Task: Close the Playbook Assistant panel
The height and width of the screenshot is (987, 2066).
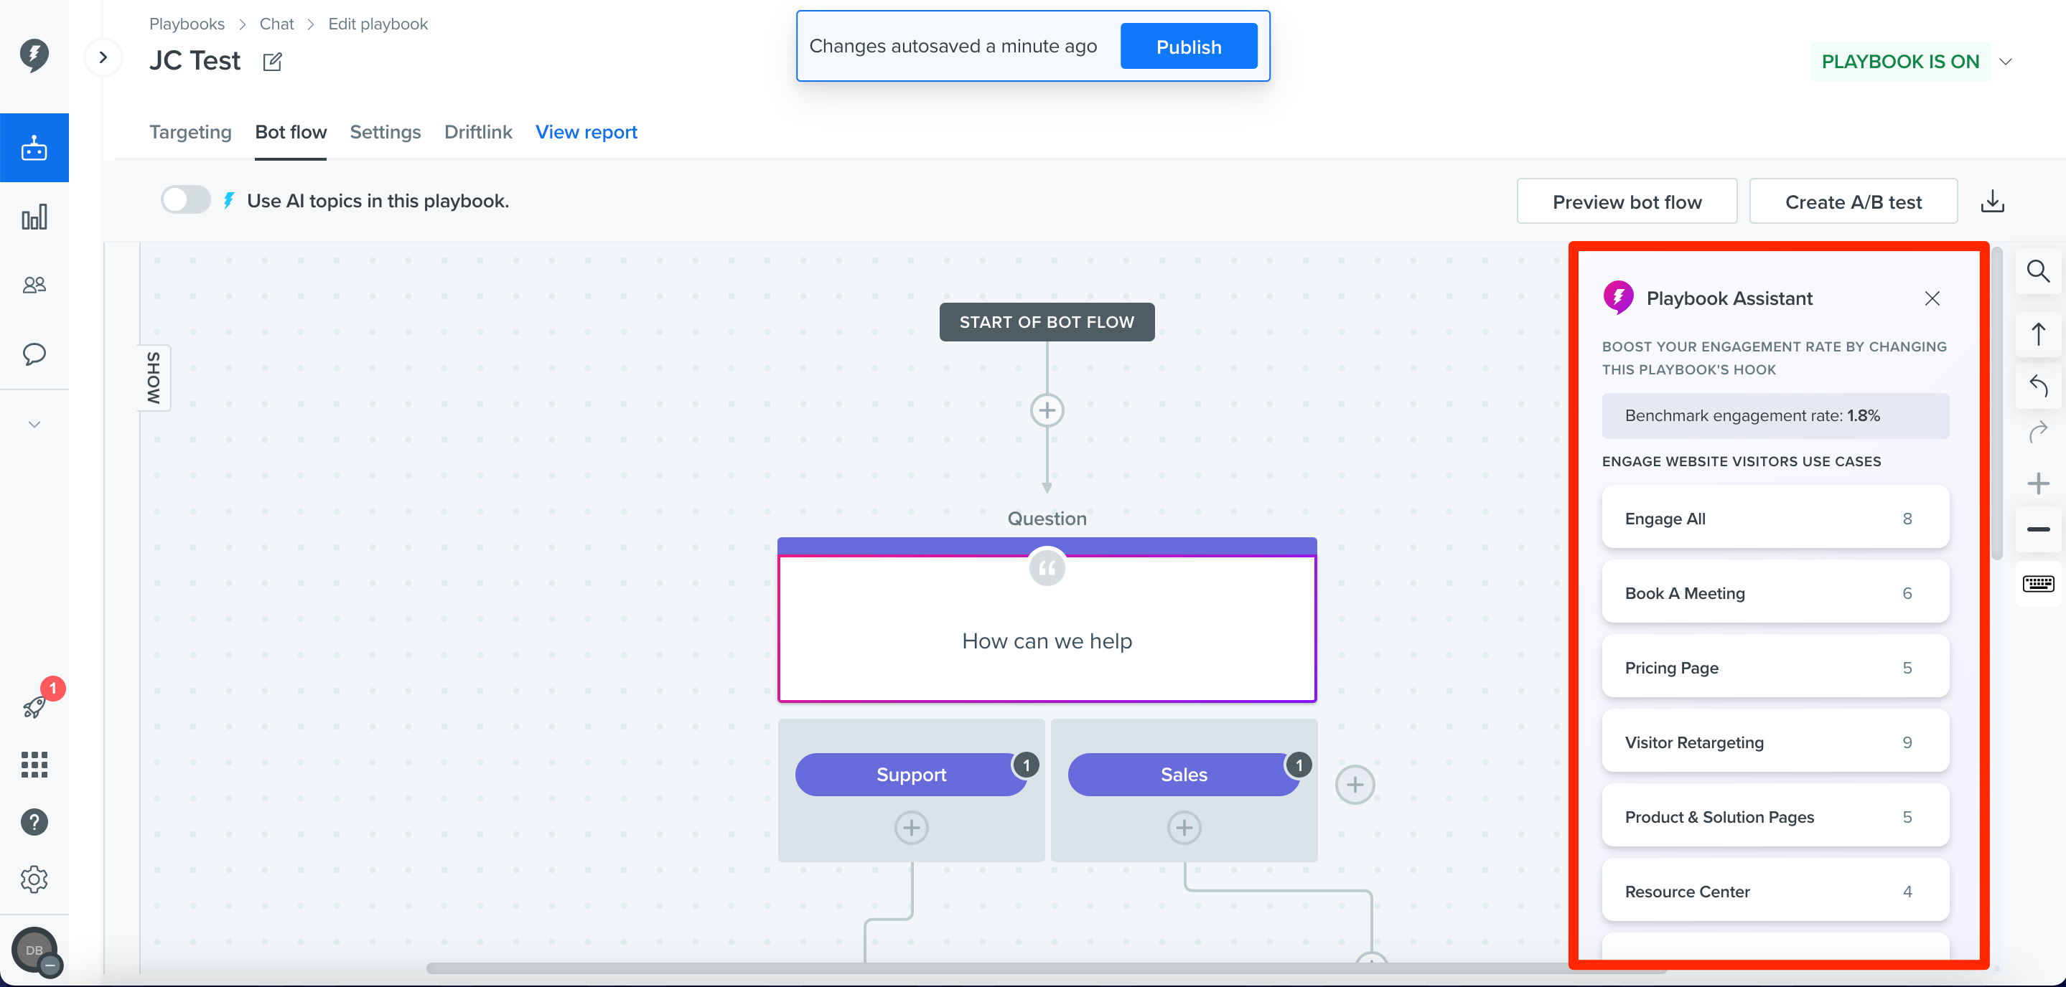Action: (x=1931, y=299)
